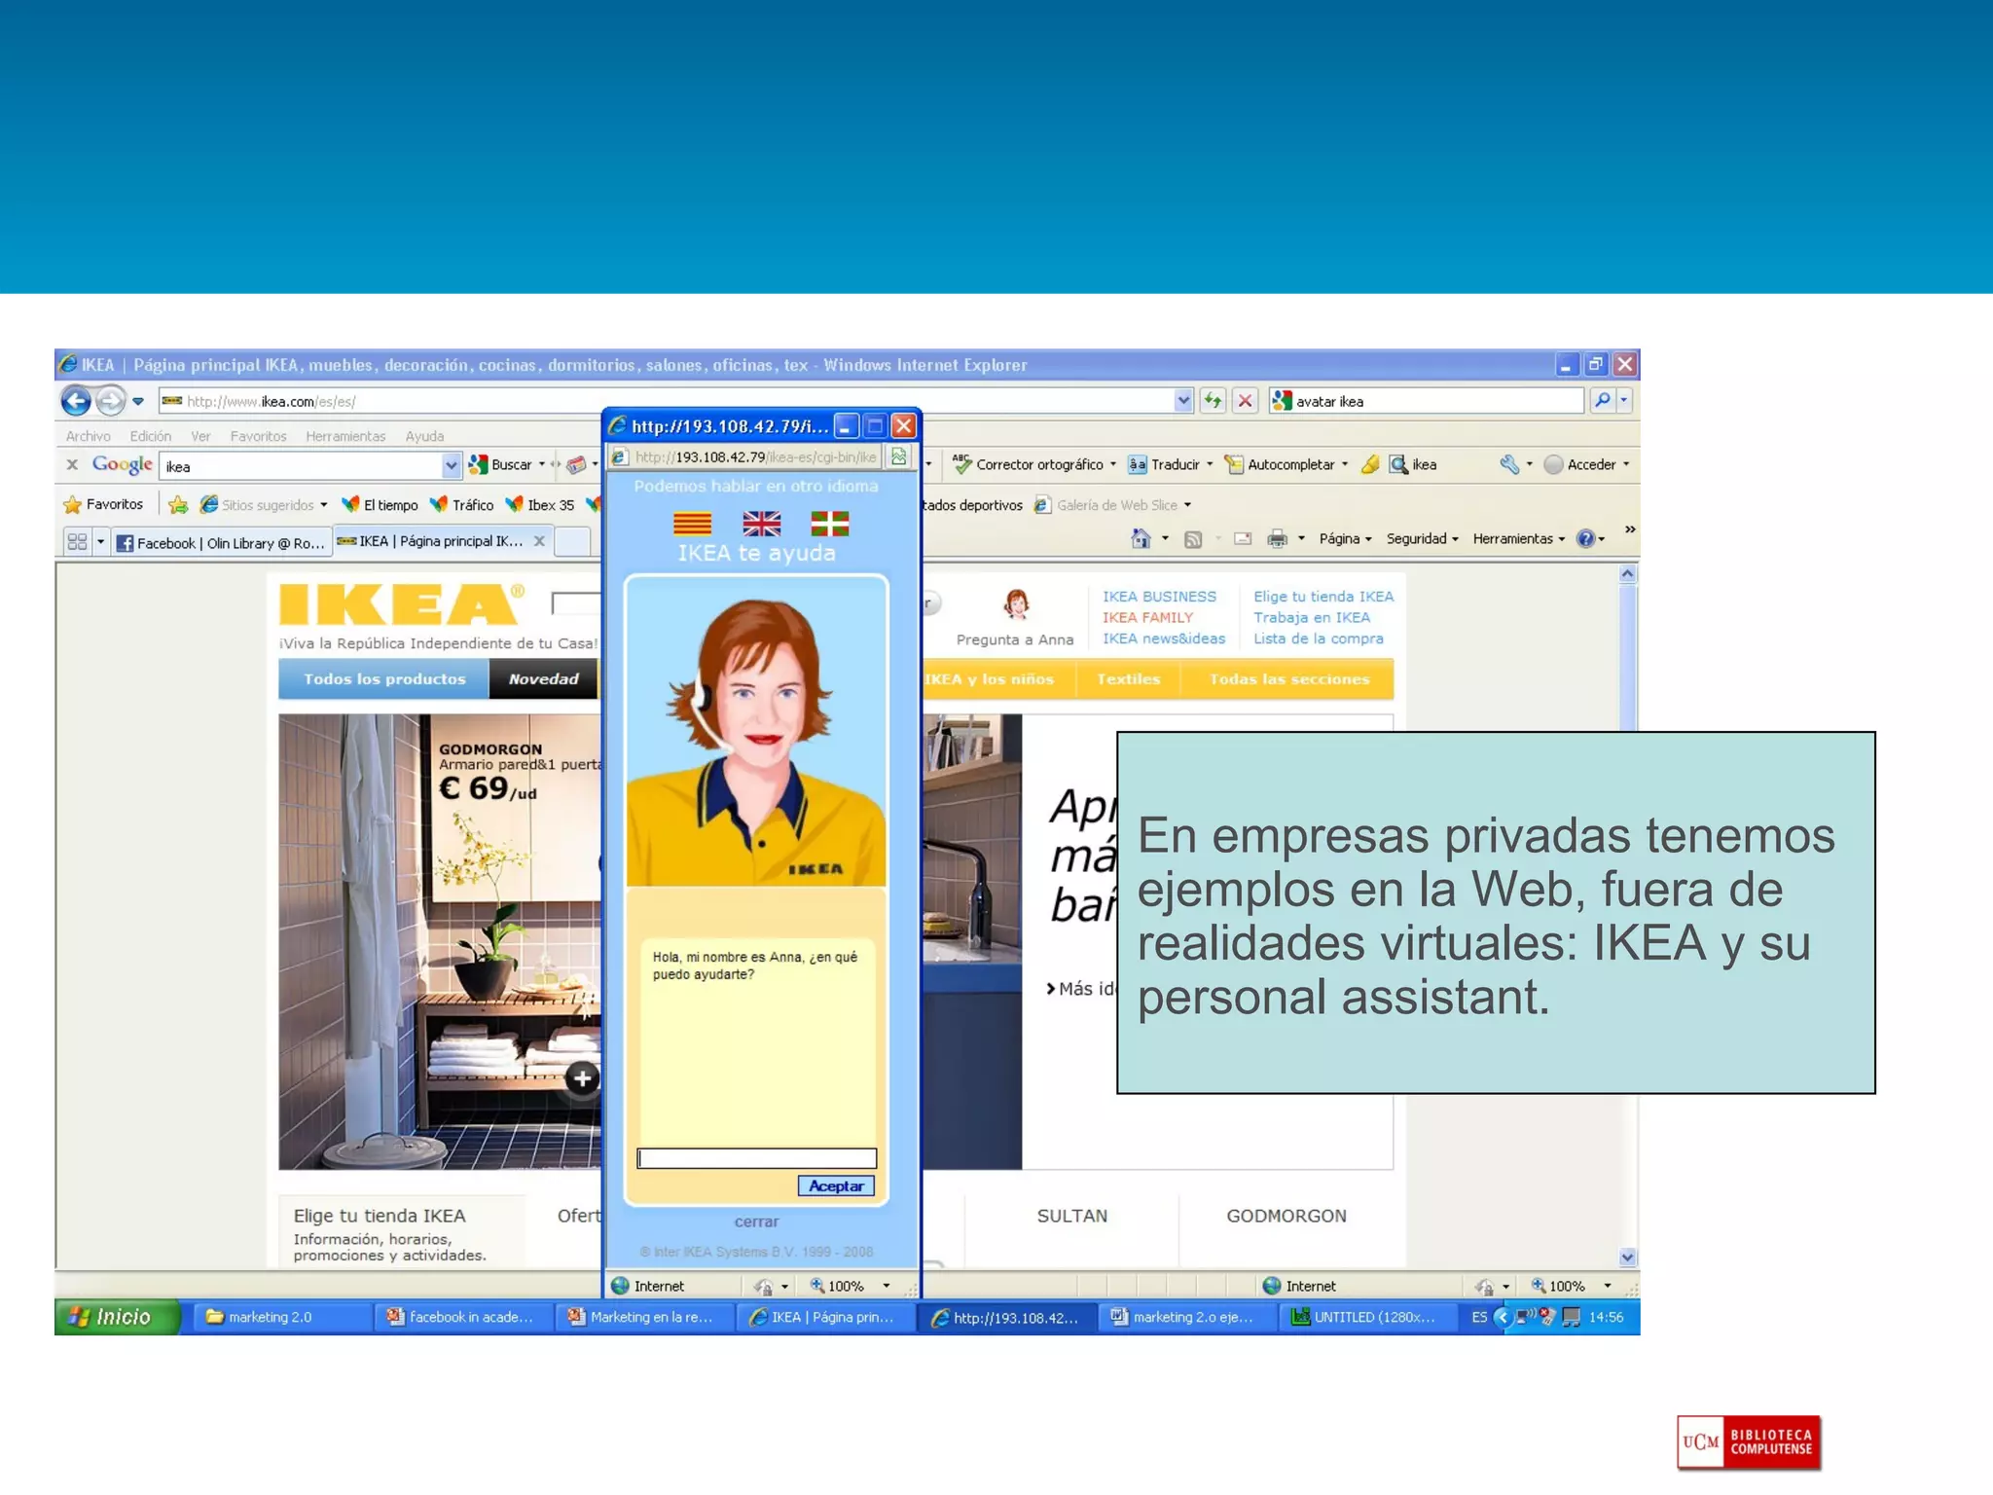This screenshot has height=1495, width=1993.
Task: Click the compatibility view icon in popup address bar
Action: click(x=899, y=456)
